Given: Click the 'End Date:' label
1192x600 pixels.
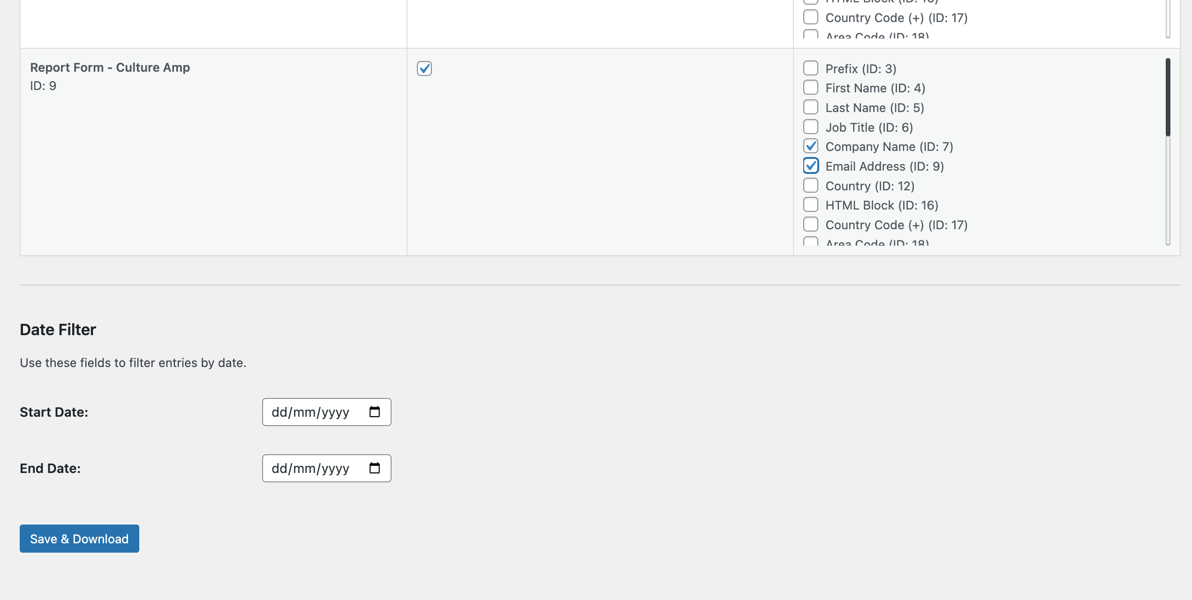Looking at the screenshot, I should (x=50, y=468).
